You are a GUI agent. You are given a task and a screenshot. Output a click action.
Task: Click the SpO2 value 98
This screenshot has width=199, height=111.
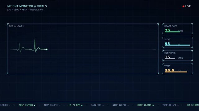[167, 43]
